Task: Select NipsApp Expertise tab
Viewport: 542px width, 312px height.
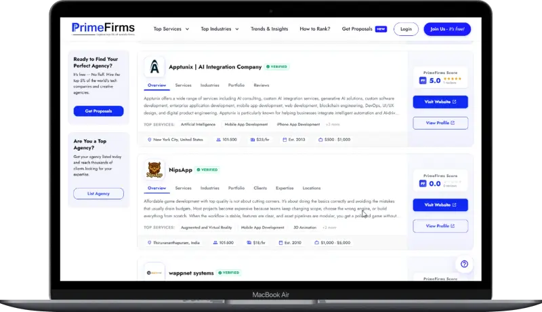Action: (285, 188)
